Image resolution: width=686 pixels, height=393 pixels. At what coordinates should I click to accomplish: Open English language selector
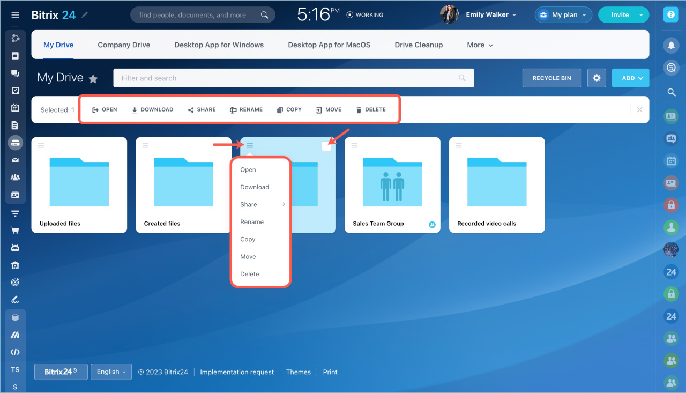[x=111, y=372]
